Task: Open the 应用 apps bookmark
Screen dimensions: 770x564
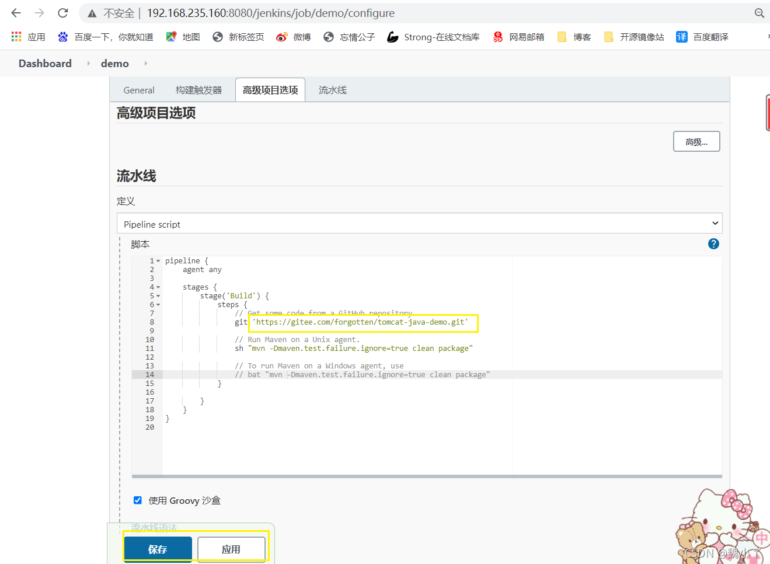Action: 28,37
